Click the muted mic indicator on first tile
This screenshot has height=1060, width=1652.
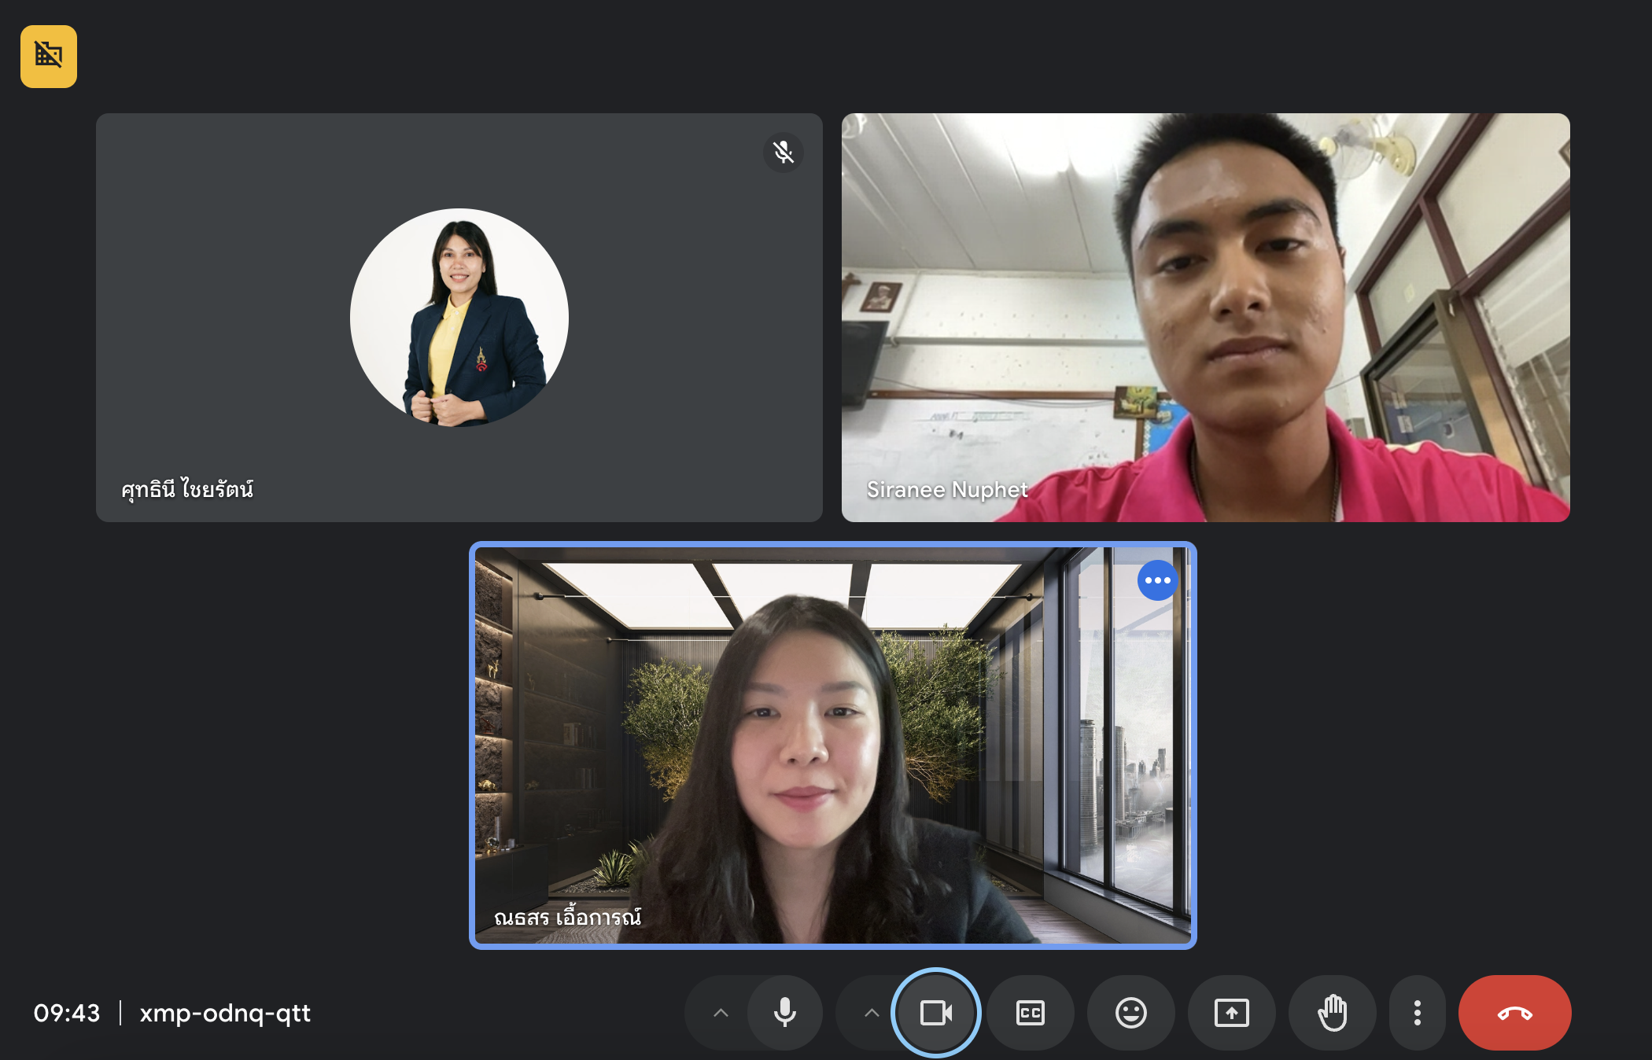point(783,152)
